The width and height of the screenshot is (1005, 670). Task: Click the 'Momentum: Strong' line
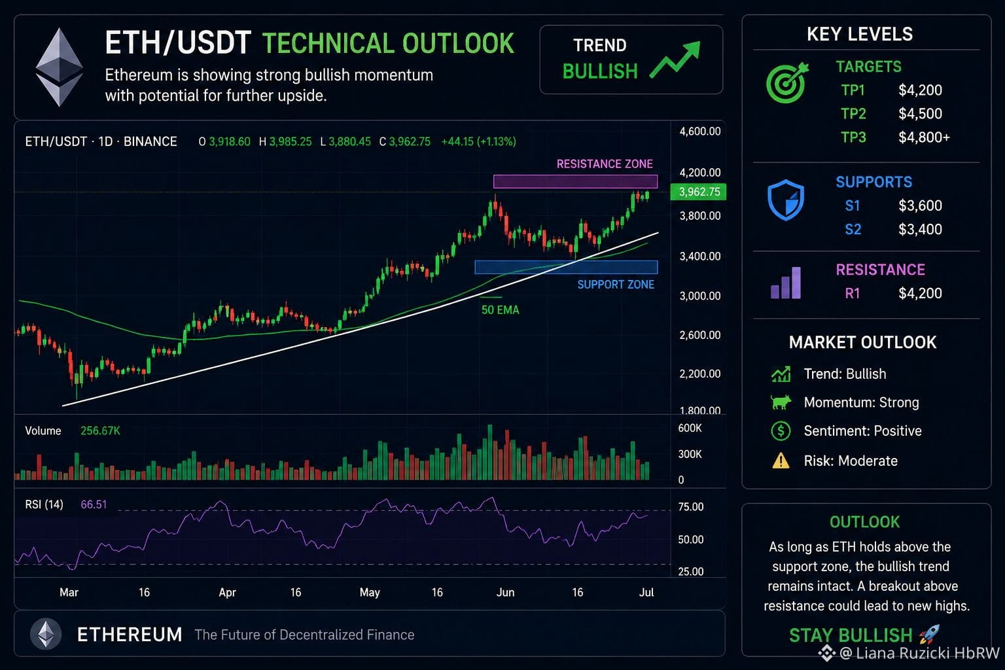pyautogui.click(x=861, y=402)
